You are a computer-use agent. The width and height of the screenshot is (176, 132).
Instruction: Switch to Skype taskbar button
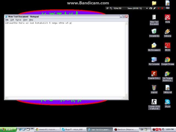point(73,129)
